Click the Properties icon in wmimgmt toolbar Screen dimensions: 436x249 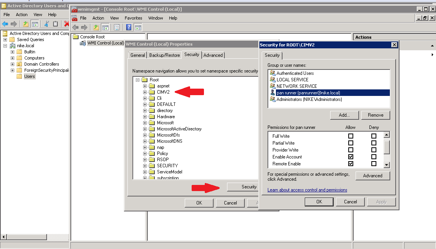tap(117, 27)
